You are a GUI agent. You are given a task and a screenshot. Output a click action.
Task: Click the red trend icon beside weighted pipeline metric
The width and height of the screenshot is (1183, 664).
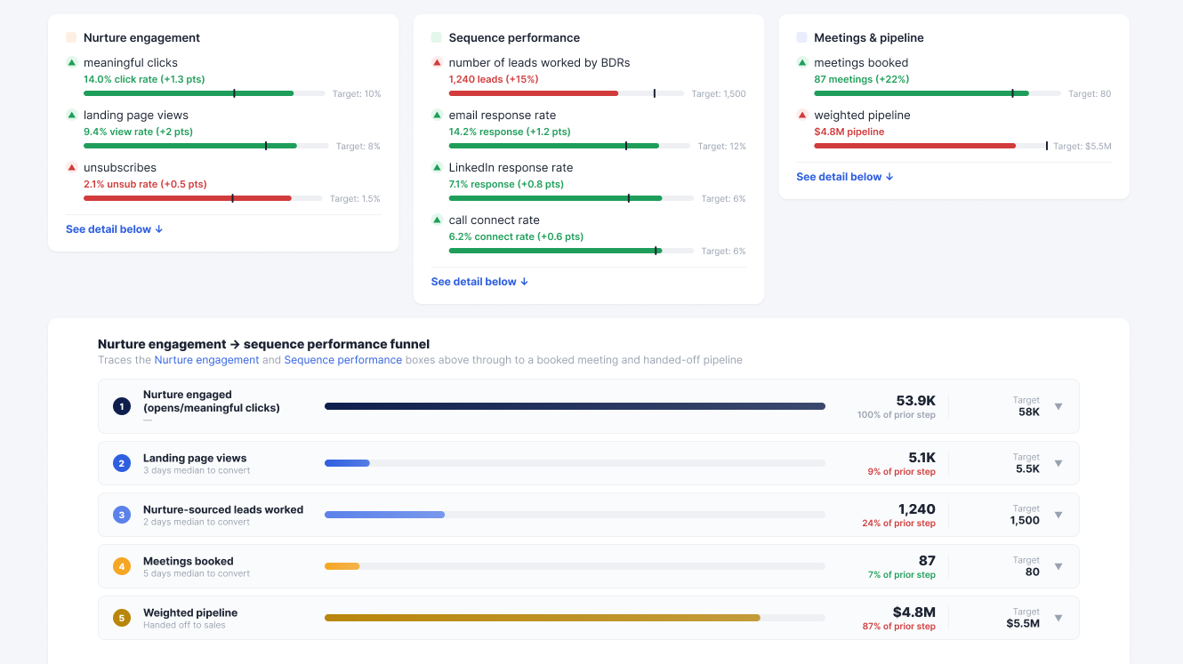802,116
